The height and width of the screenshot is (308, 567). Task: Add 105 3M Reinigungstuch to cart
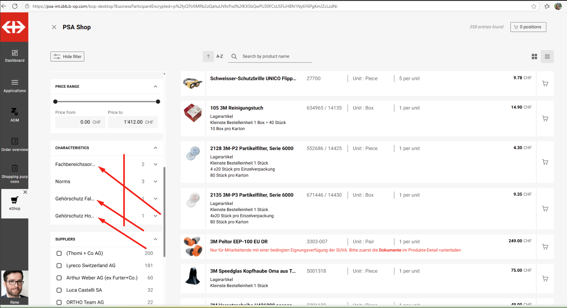pyautogui.click(x=545, y=119)
